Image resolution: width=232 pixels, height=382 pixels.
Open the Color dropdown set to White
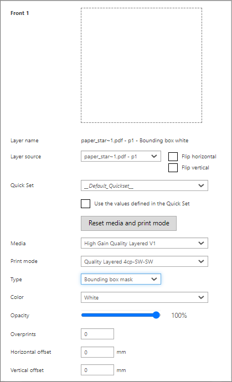145,297
